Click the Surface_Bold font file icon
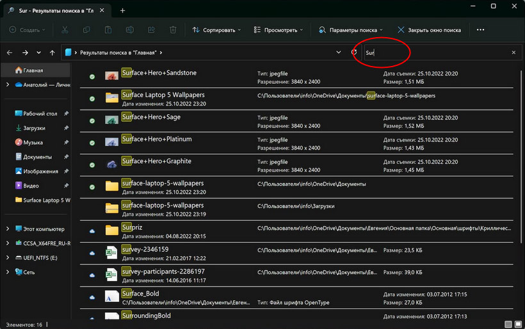This screenshot has height=329, width=525. point(111,296)
